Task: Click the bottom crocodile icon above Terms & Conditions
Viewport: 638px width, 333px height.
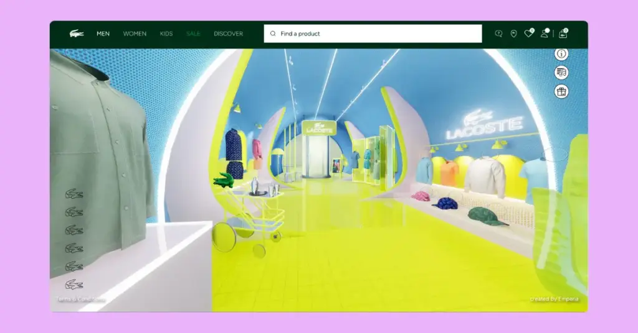Action: point(74,285)
